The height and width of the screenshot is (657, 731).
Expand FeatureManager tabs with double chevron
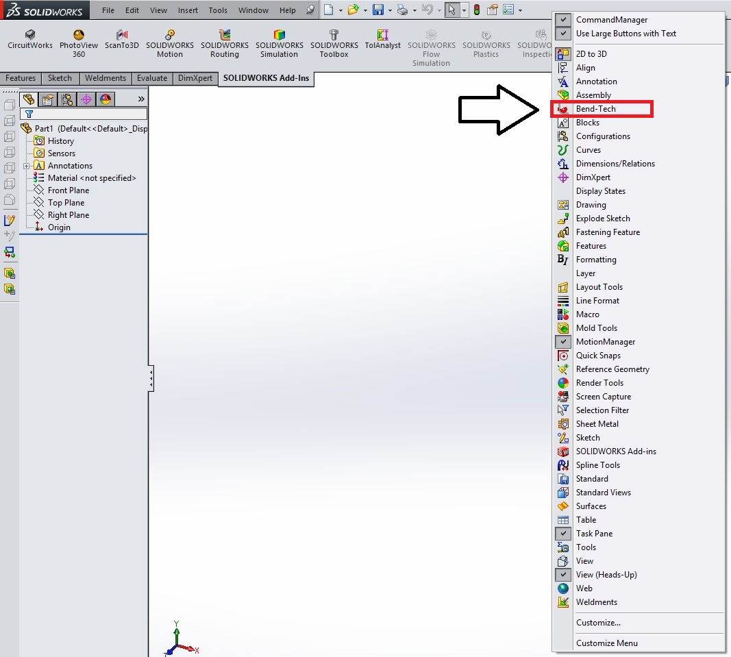tap(141, 99)
